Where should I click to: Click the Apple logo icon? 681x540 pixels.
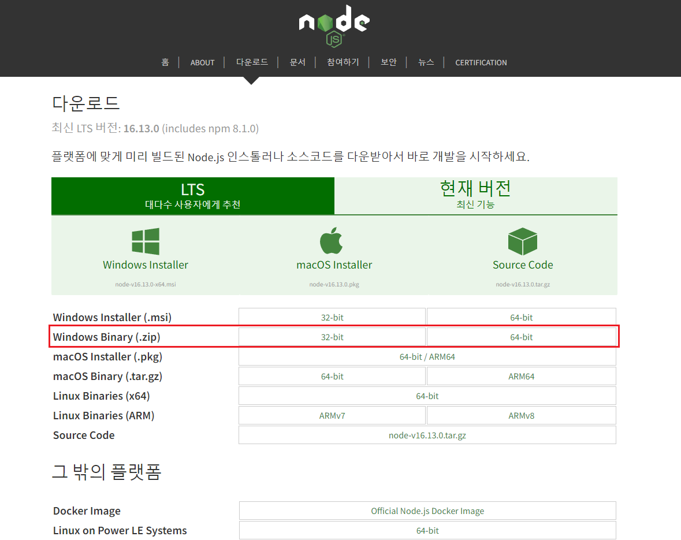tap(332, 240)
